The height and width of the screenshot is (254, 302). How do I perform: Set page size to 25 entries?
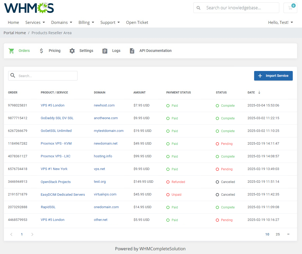(278, 234)
